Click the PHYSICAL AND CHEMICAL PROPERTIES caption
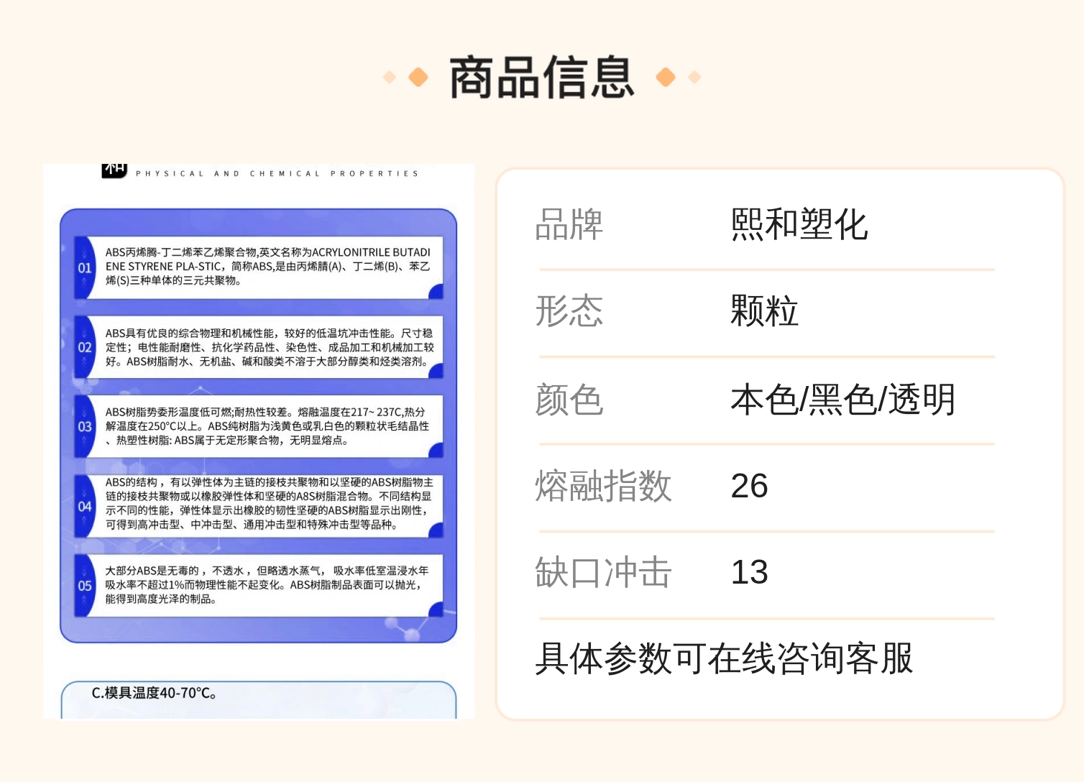This screenshot has height=782, width=1084. click(x=277, y=173)
